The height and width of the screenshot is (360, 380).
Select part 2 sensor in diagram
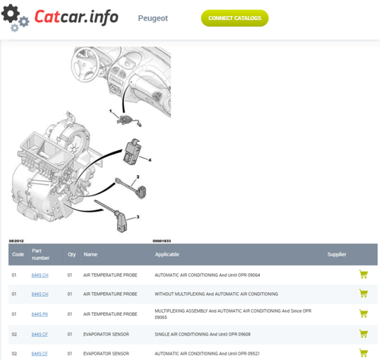coord(131,188)
